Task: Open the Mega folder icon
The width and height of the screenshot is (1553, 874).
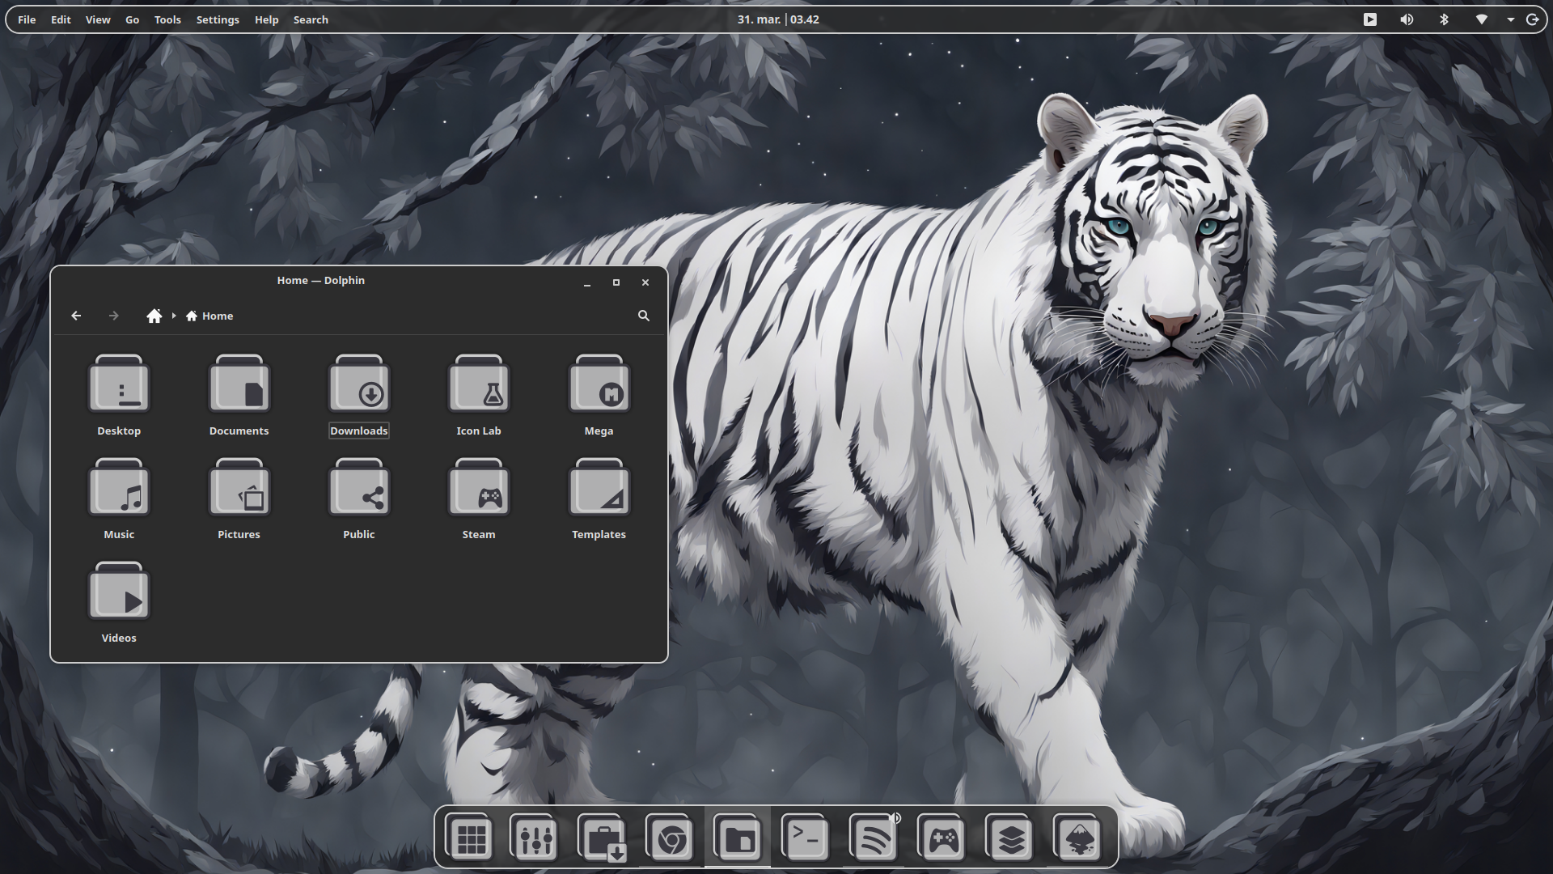Action: tap(599, 384)
